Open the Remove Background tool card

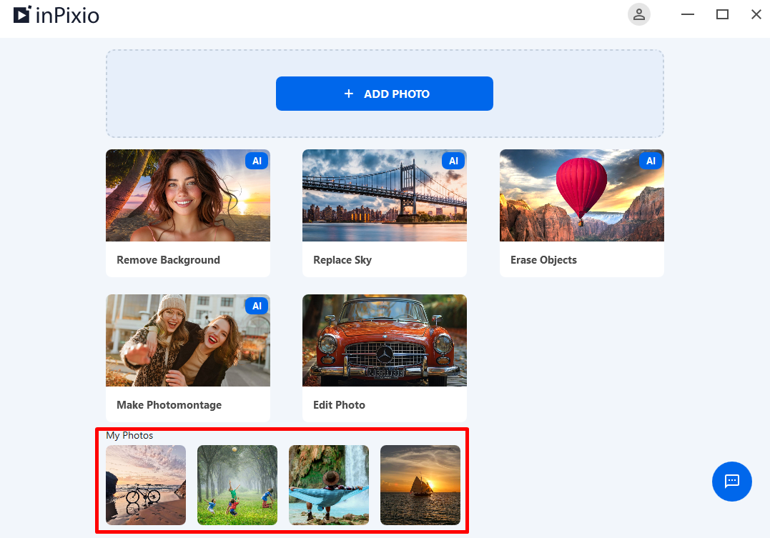[x=188, y=213]
